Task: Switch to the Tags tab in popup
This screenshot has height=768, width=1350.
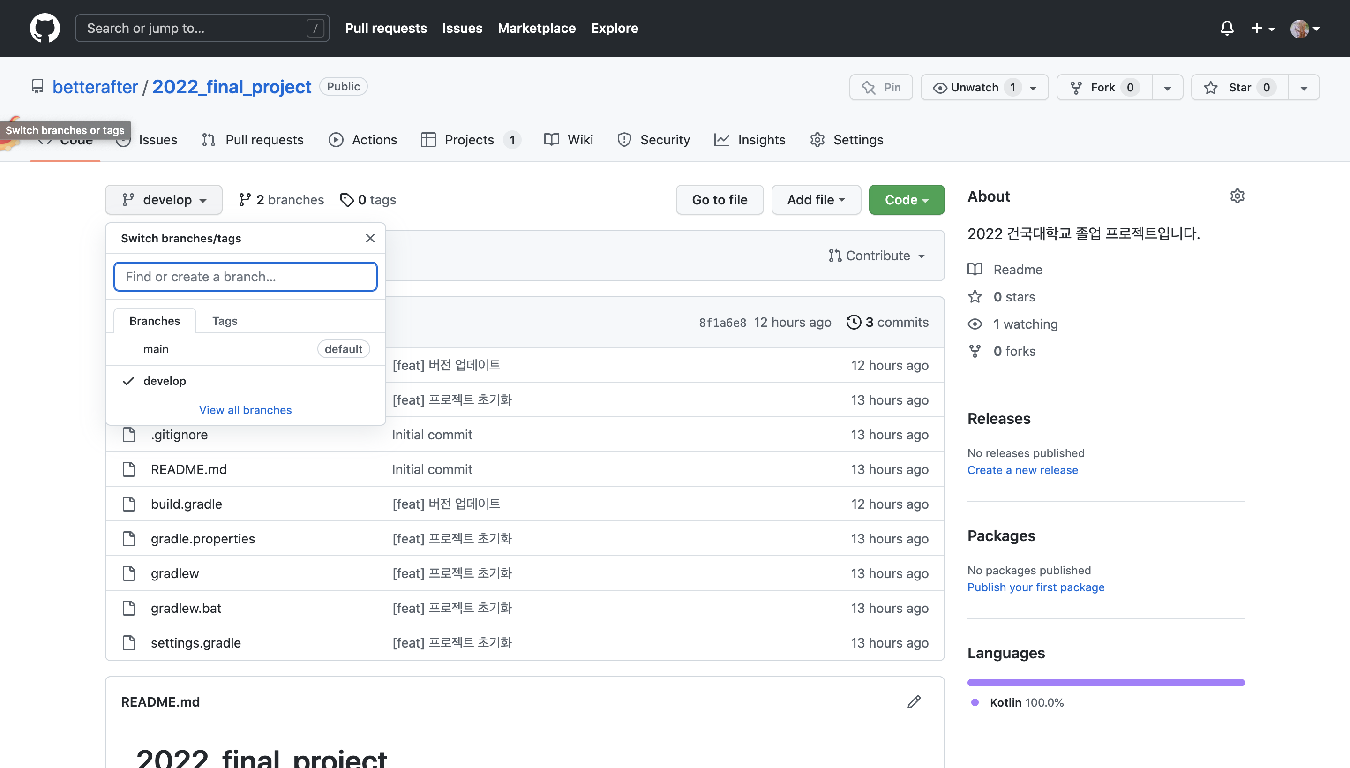Action: coord(225,320)
